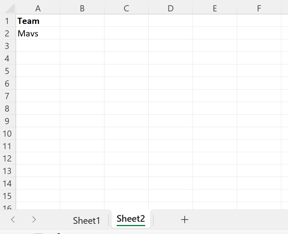Viewport: 288px width, 234px height.
Task: Select the cell containing Mavs
Action: pyautogui.click(x=38, y=33)
